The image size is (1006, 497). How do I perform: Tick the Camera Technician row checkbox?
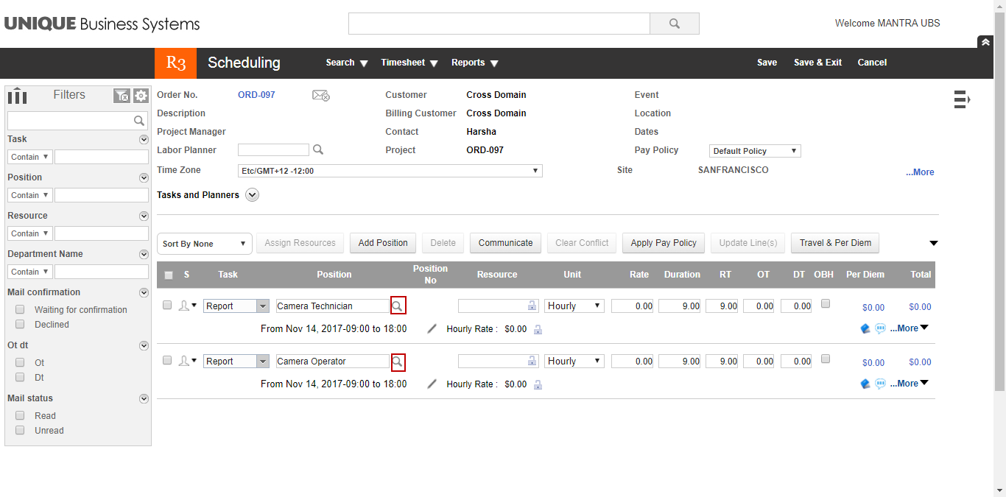tap(166, 305)
